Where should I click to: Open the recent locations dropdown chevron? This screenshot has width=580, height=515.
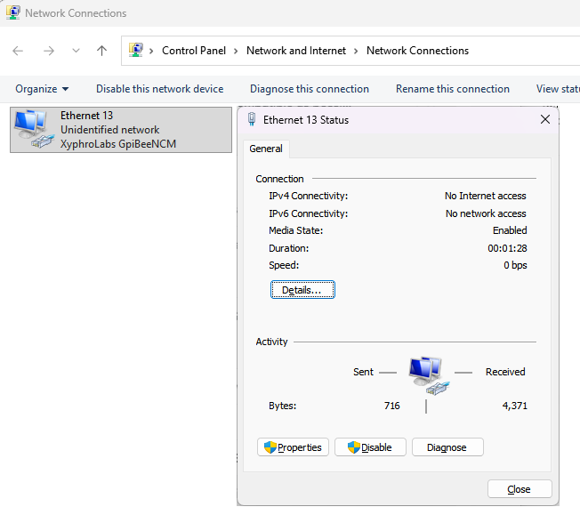click(x=76, y=51)
